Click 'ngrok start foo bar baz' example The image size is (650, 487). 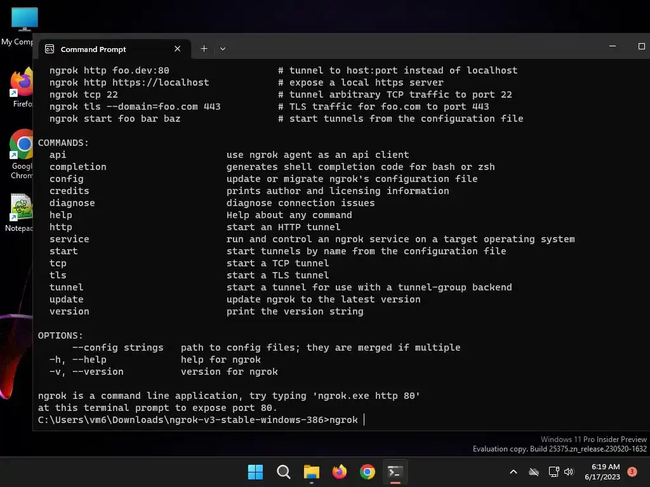click(115, 119)
